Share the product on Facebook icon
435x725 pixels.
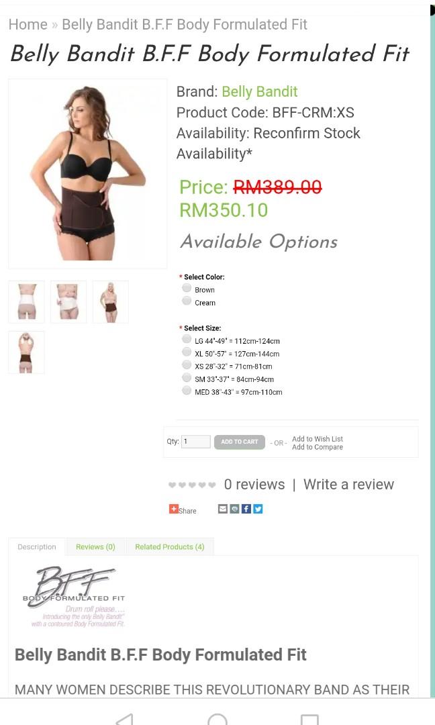tap(246, 509)
